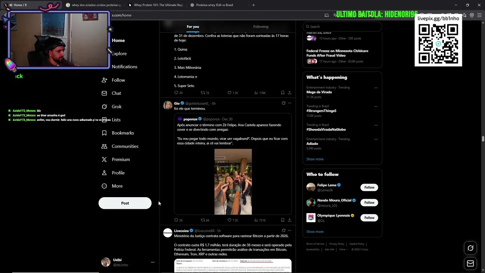Click the Post button
This screenshot has width=485, height=273.
click(x=125, y=203)
